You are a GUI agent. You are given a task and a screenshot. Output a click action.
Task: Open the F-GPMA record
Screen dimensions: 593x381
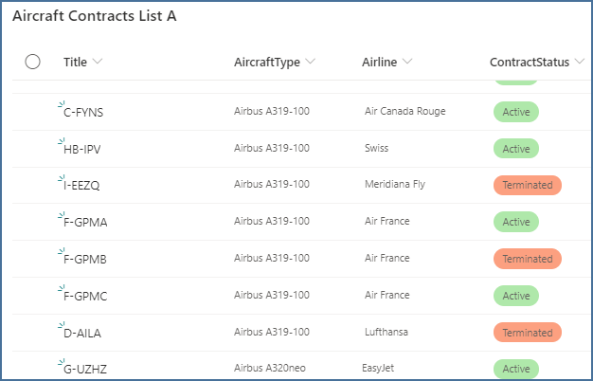pos(85,223)
